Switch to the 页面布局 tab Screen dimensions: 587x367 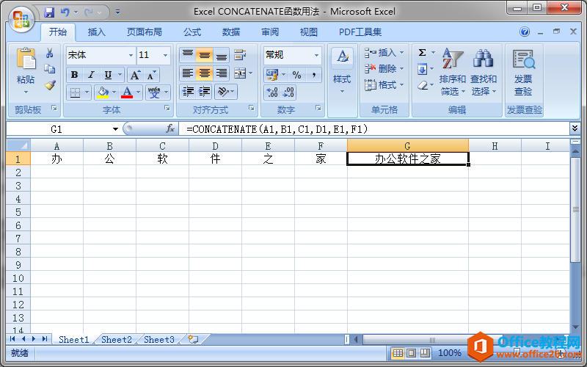pyautogui.click(x=144, y=32)
